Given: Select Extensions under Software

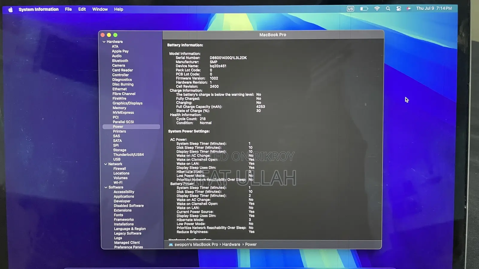Looking at the screenshot, I should coord(122,210).
